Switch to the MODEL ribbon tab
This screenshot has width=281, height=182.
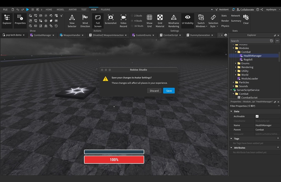[60, 9]
